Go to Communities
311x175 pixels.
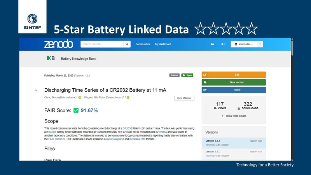[143, 44]
